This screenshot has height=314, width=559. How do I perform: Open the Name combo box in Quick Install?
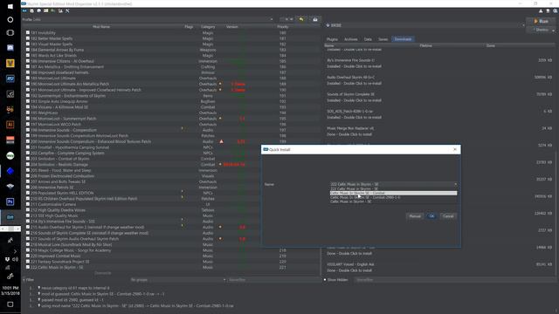393,184
